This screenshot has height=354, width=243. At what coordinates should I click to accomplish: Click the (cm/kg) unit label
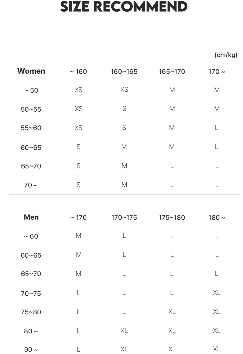tap(226, 55)
